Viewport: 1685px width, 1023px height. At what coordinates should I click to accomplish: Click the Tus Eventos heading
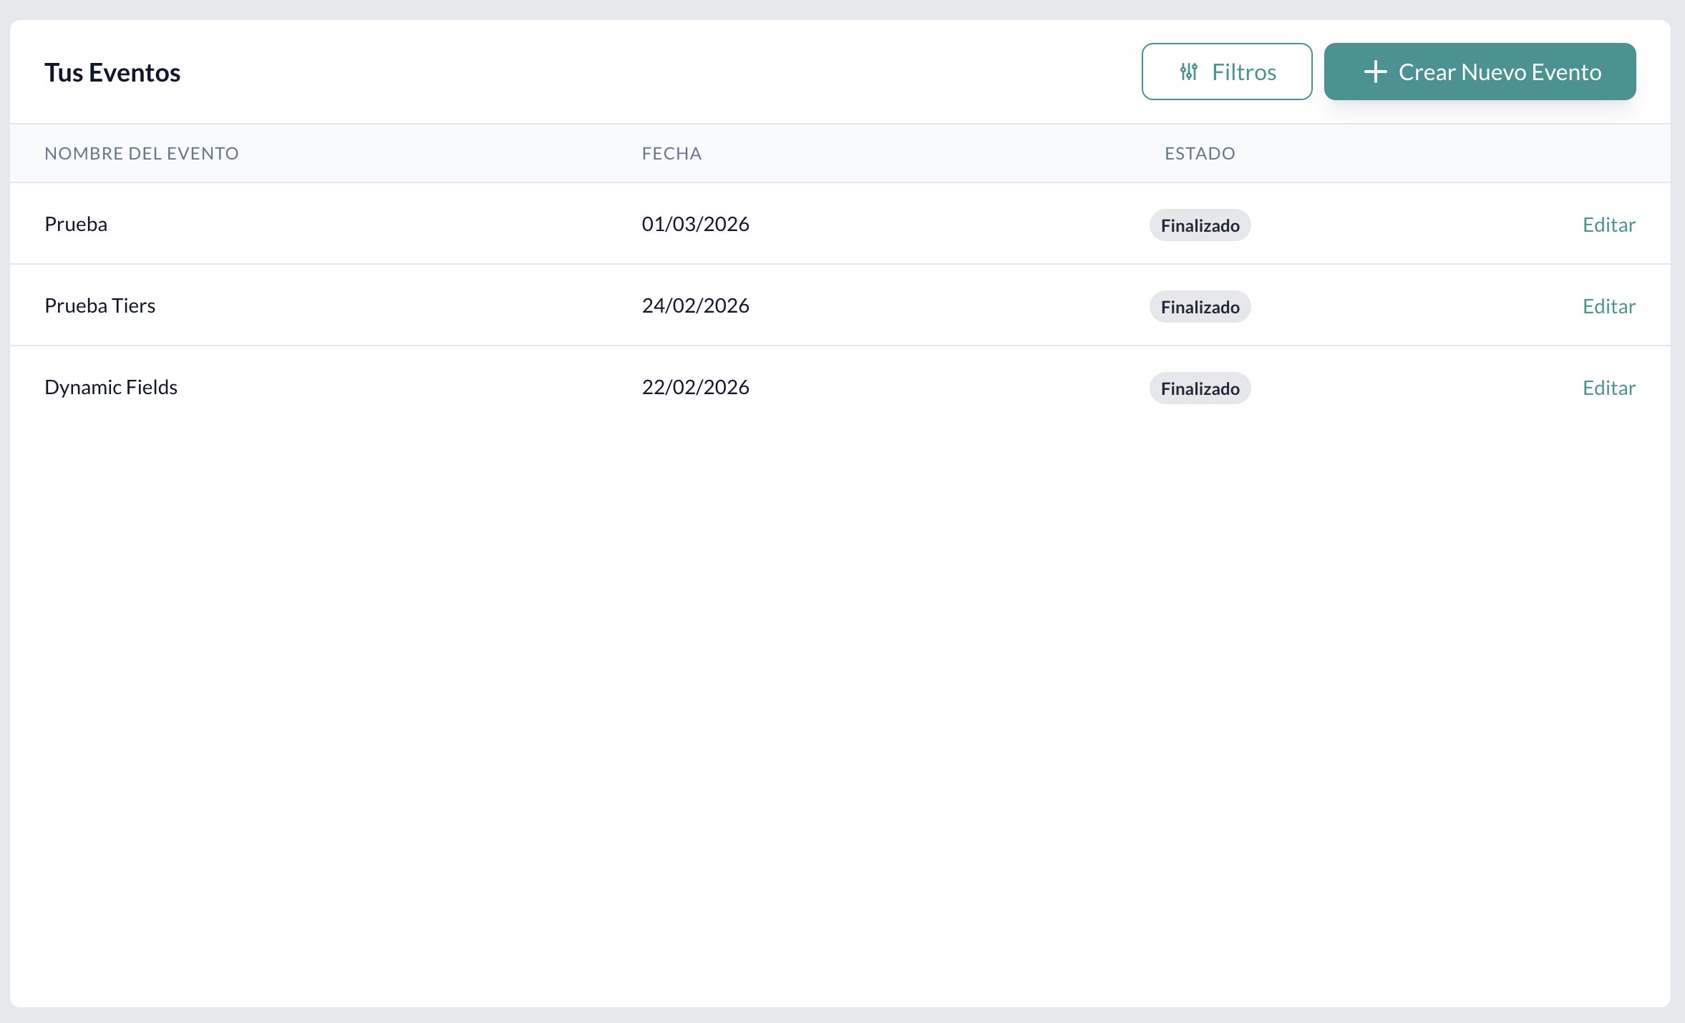[112, 72]
